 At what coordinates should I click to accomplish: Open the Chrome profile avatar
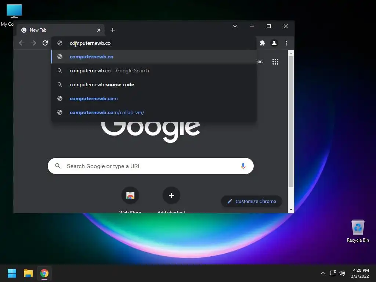tap(274, 43)
